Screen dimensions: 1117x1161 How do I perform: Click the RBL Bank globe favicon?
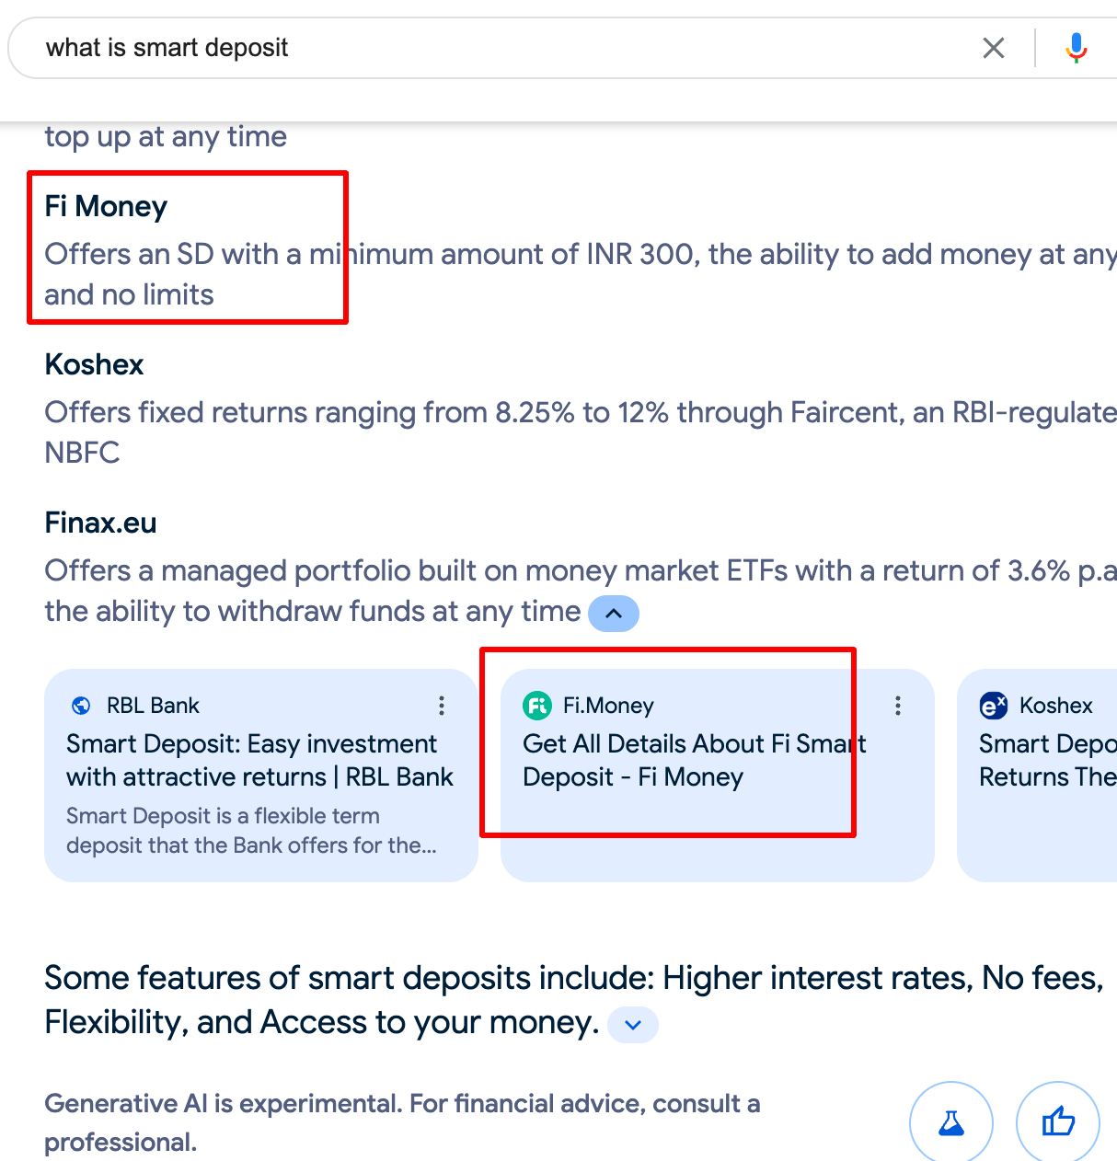(81, 706)
